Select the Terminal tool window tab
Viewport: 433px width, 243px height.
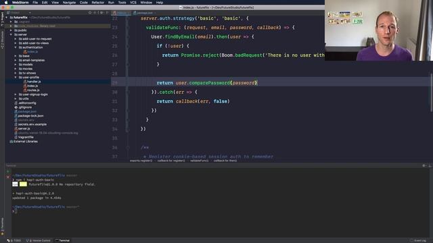click(63, 240)
